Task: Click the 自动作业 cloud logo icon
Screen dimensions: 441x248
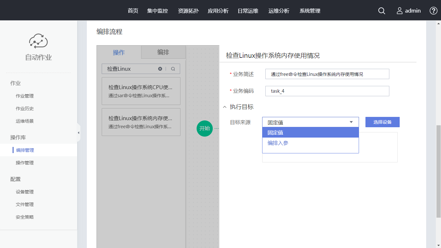Action: pos(38,41)
